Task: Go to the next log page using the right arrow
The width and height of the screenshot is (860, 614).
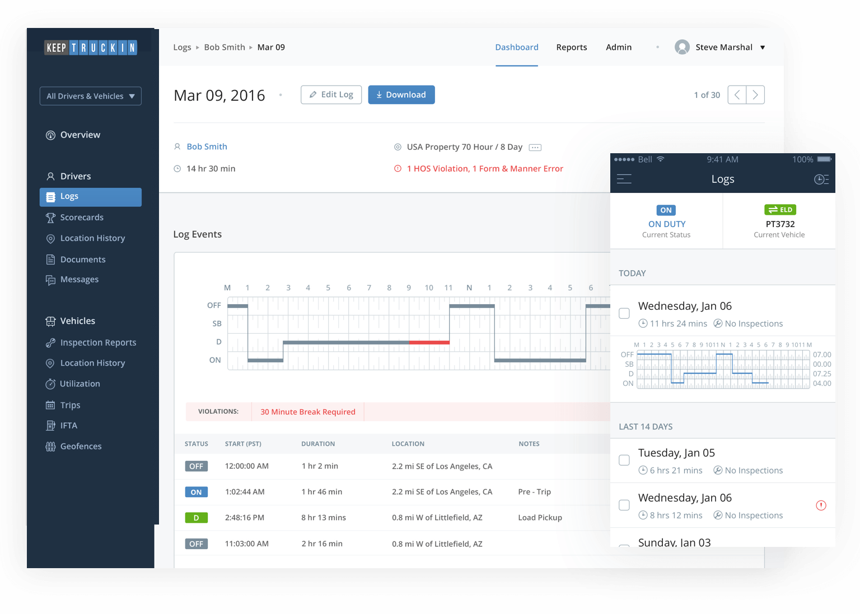Action: pyautogui.click(x=755, y=95)
